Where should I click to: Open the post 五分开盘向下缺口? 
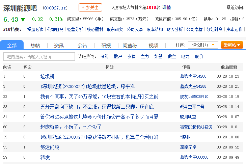(97, 107)
